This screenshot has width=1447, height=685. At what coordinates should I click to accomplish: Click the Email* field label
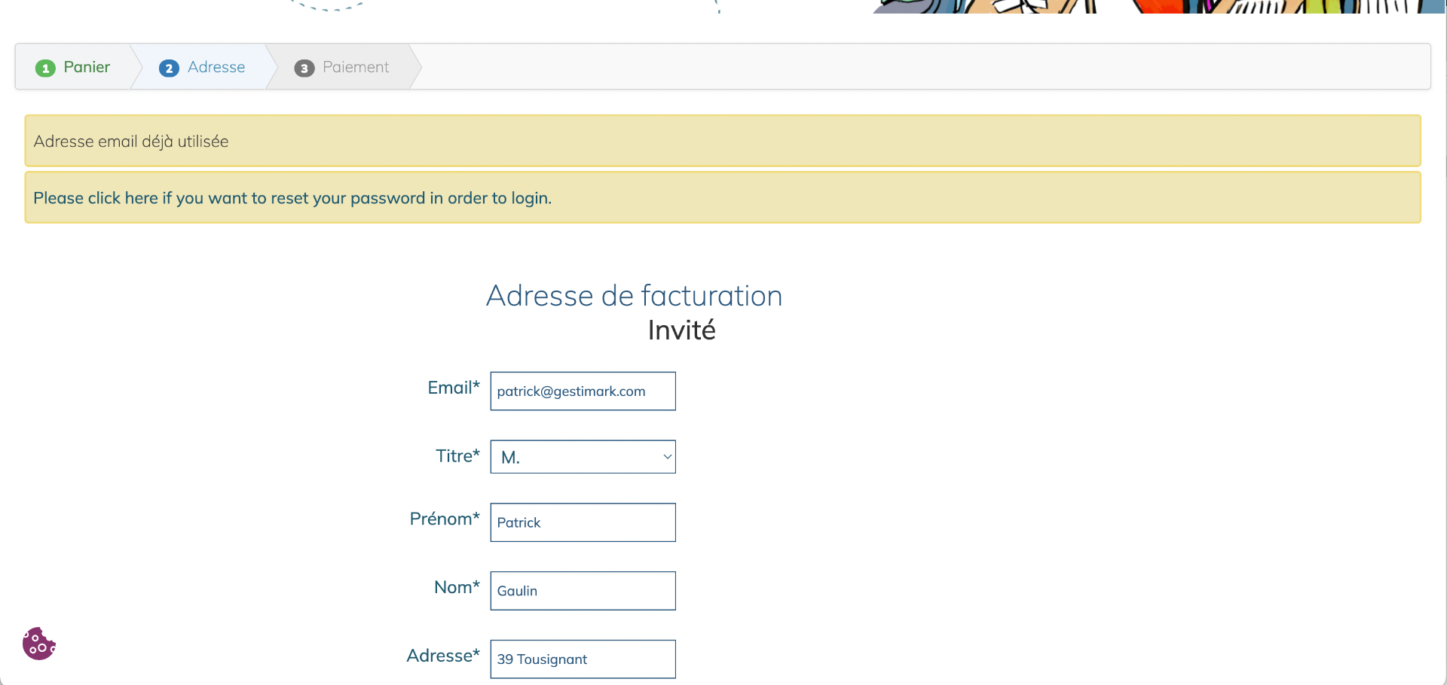(453, 388)
